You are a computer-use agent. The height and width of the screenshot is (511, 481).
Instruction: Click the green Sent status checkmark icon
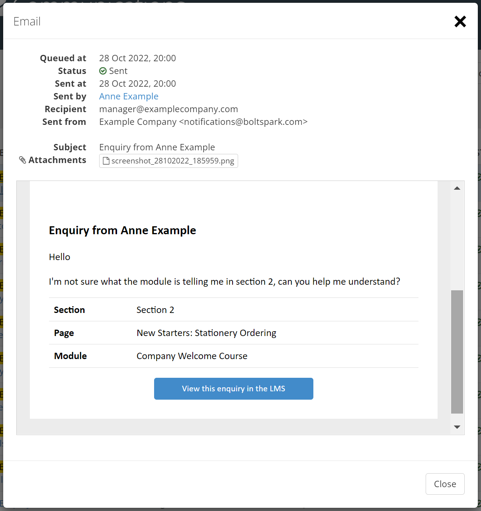(103, 71)
